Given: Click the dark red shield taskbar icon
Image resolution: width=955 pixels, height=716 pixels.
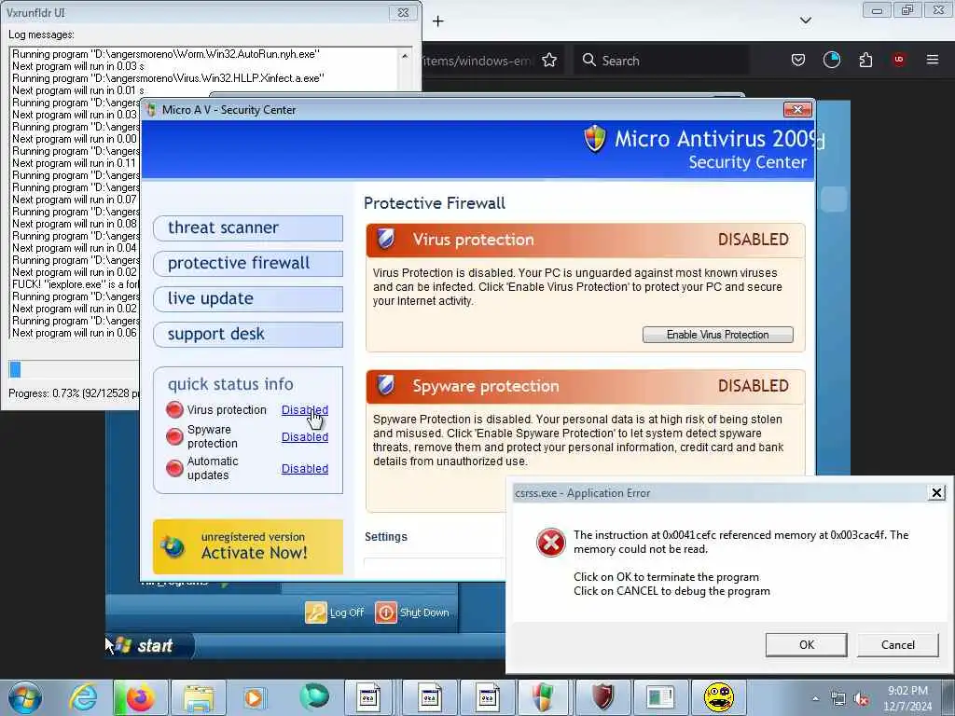Looking at the screenshot, I should point(602,697).
